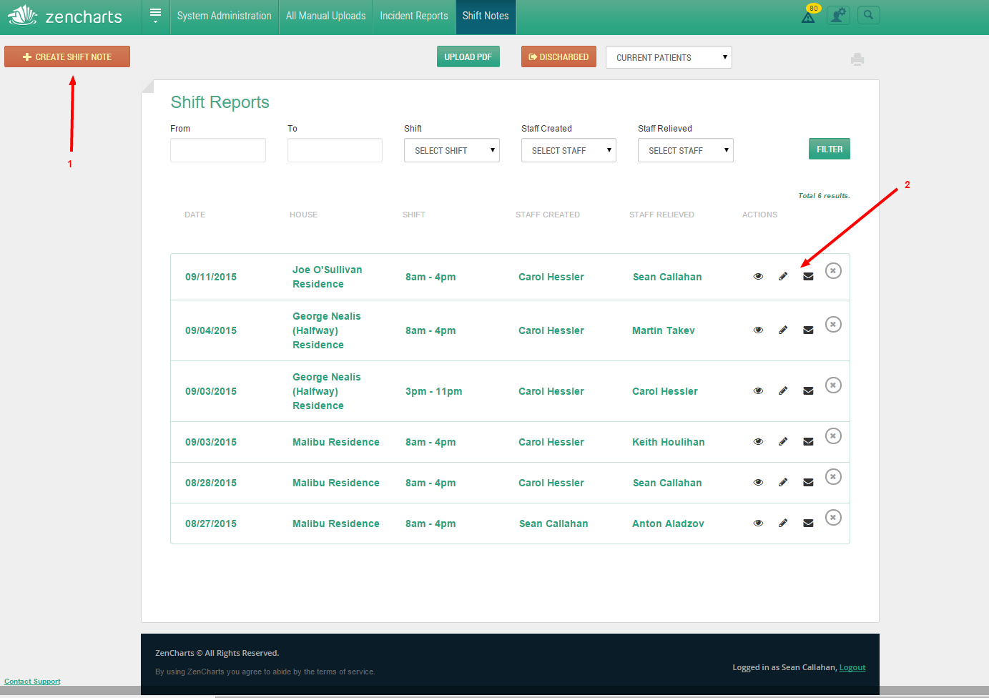Screen dimensions: 989x698
Task: Open the Staff Created select staff dropdown
Action: click(569, 150)
